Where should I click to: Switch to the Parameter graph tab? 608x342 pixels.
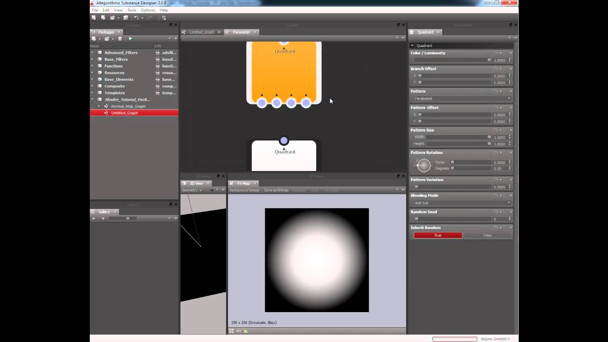click(241, 32)
